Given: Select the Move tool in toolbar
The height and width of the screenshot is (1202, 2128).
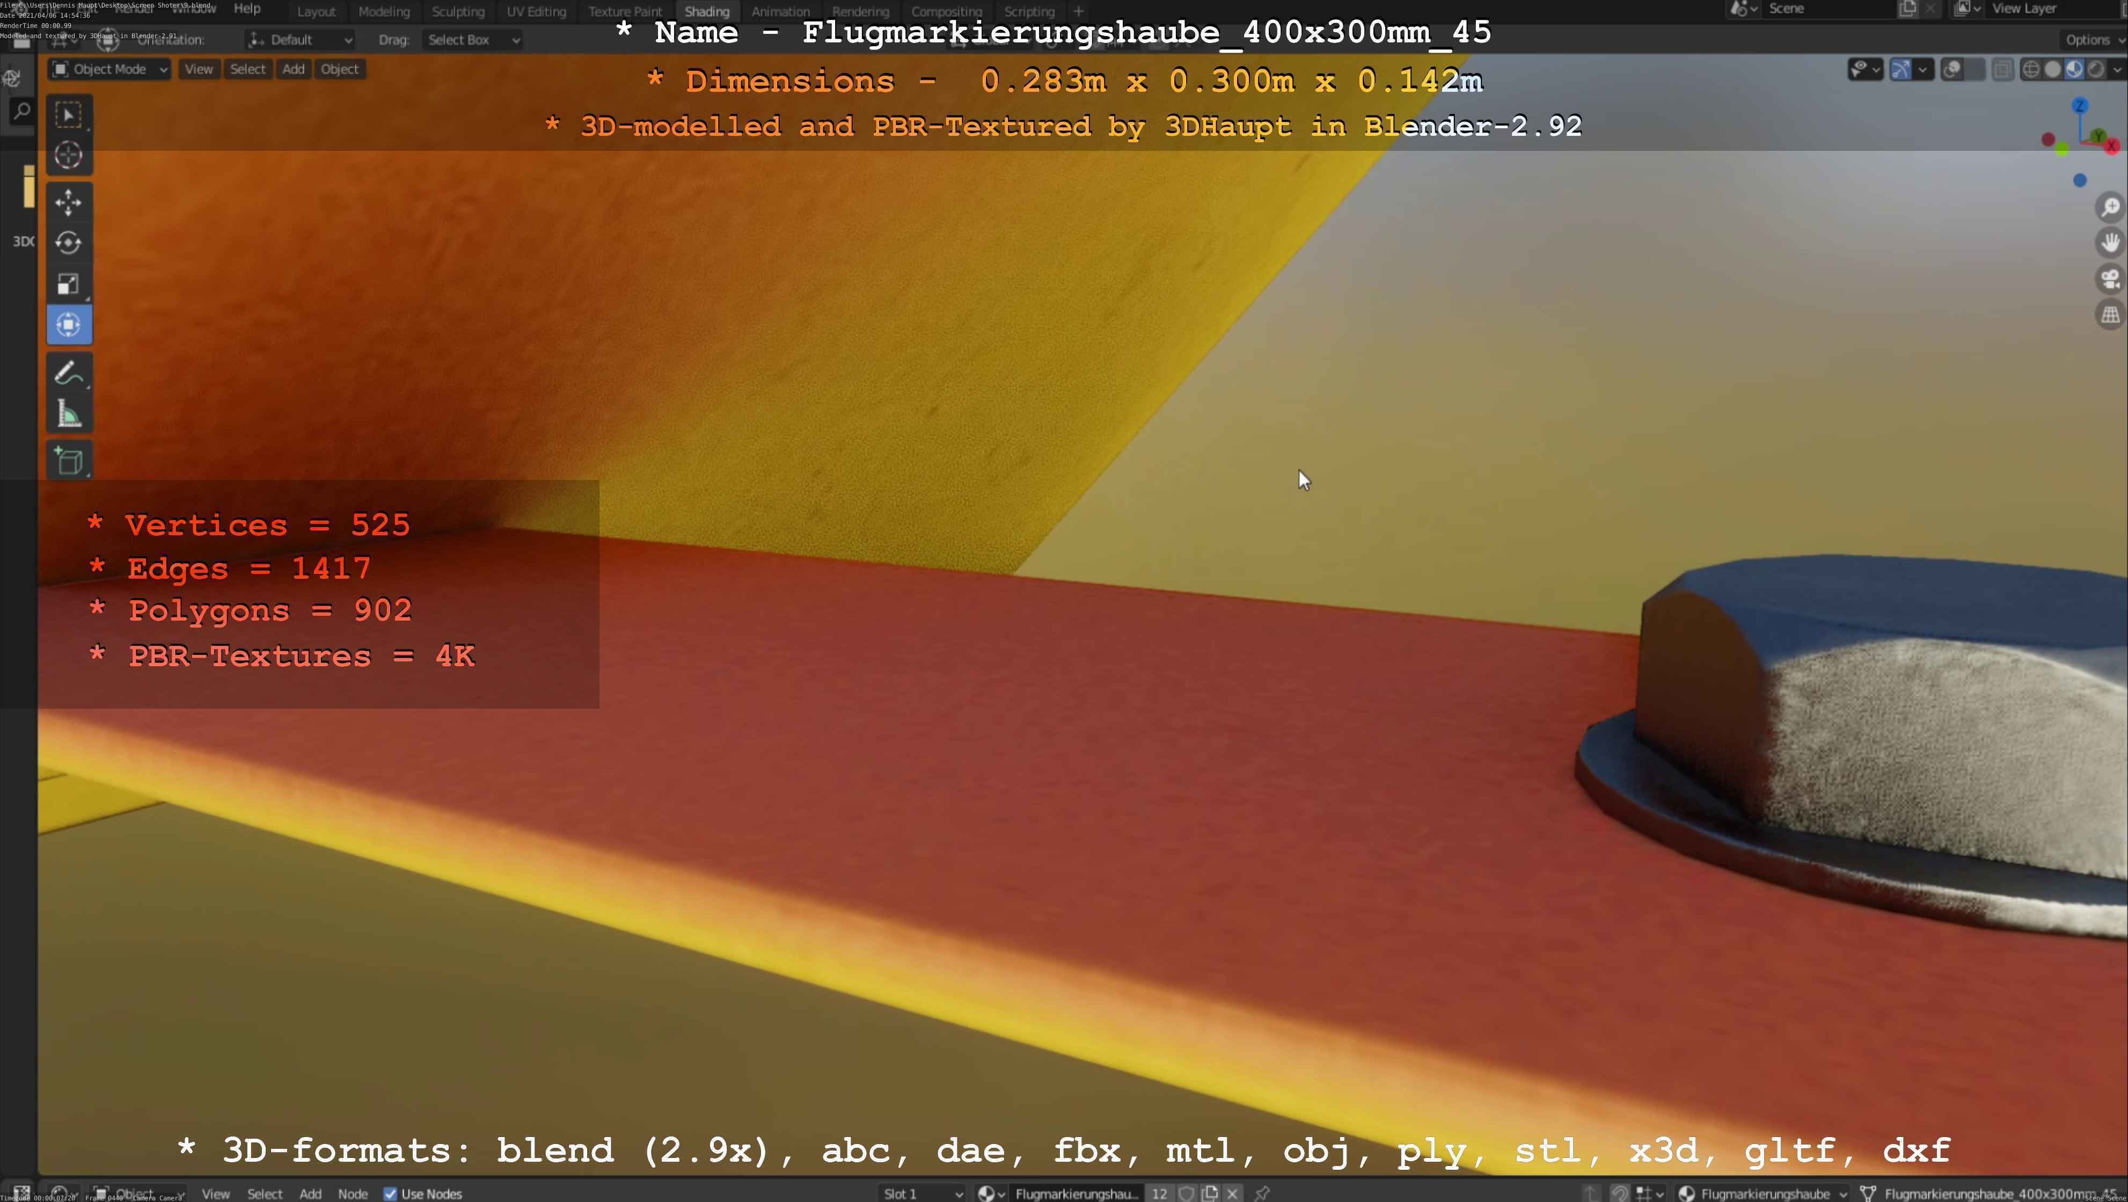Looking at the screenshot, I should pyautogui.click(x=69, y=201).
